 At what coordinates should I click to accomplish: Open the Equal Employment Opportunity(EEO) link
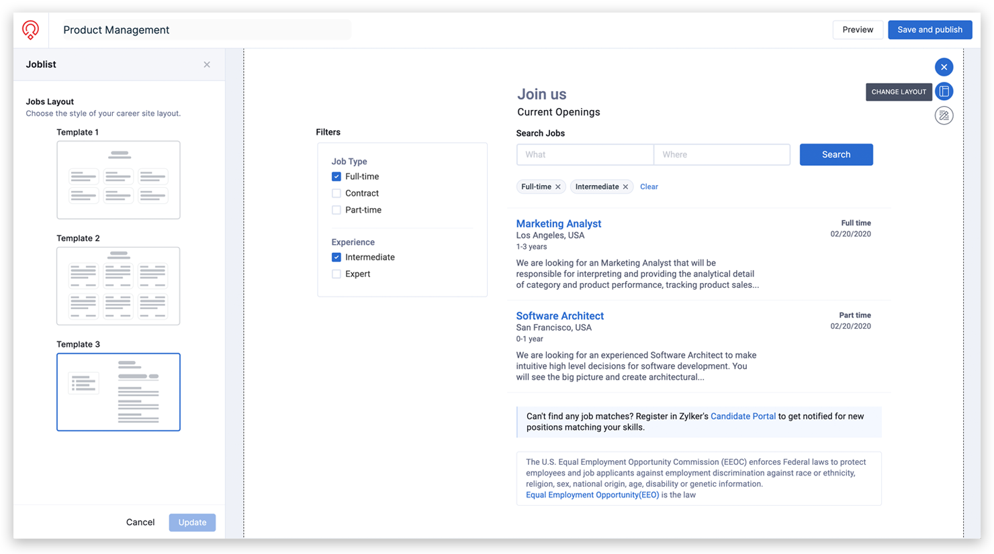[x=592, y=495]
